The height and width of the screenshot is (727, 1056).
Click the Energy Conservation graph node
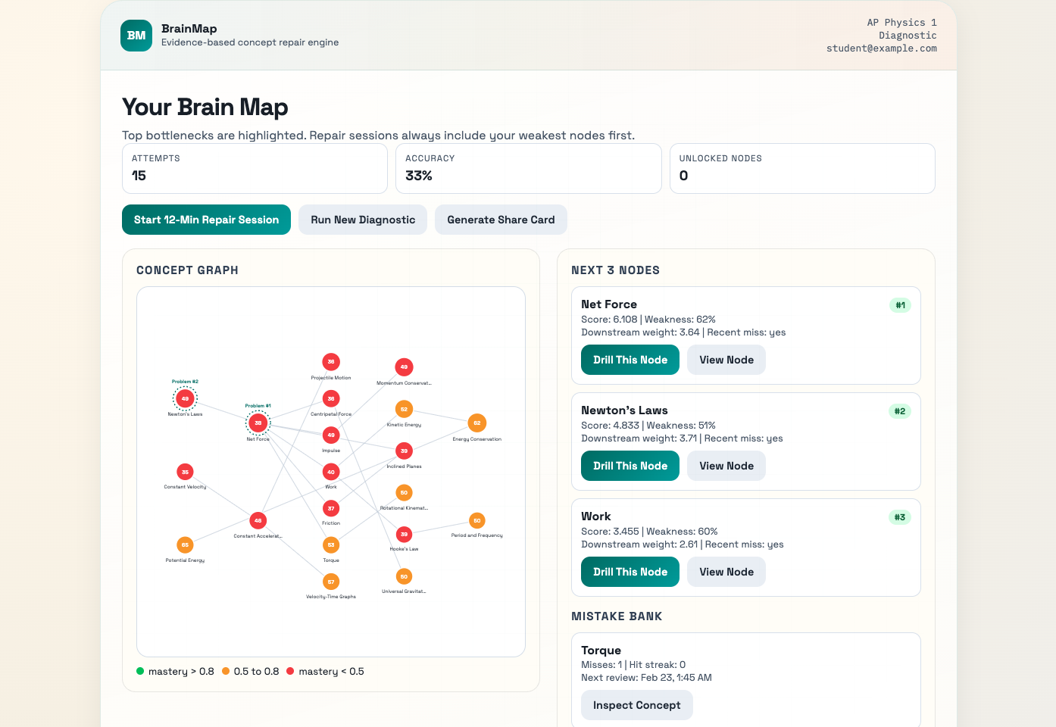(476, 423)
